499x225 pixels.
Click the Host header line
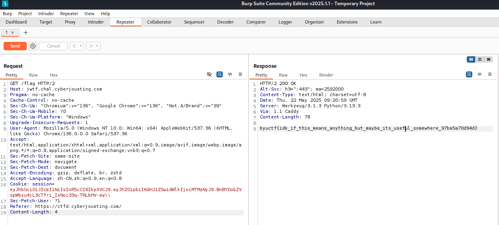pos(56,89)
